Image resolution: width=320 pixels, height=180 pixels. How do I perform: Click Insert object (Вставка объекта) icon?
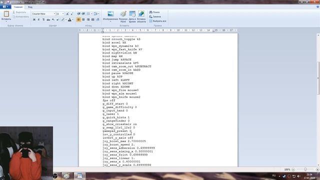tap(141, 14)
